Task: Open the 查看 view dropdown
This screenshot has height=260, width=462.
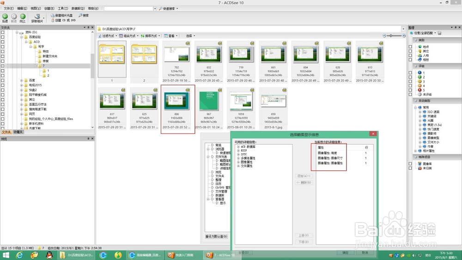Action: pyautogui.click(x=171, y=36)
